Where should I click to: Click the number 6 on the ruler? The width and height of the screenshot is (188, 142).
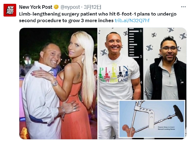pyautogui.click(x=141, y=31)
